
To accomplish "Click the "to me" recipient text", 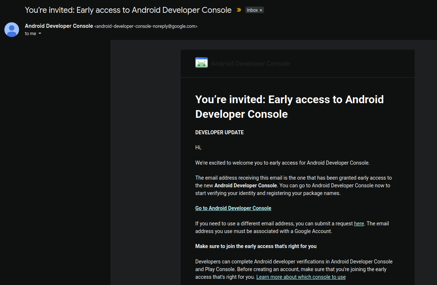I will (x=30, y=34).
